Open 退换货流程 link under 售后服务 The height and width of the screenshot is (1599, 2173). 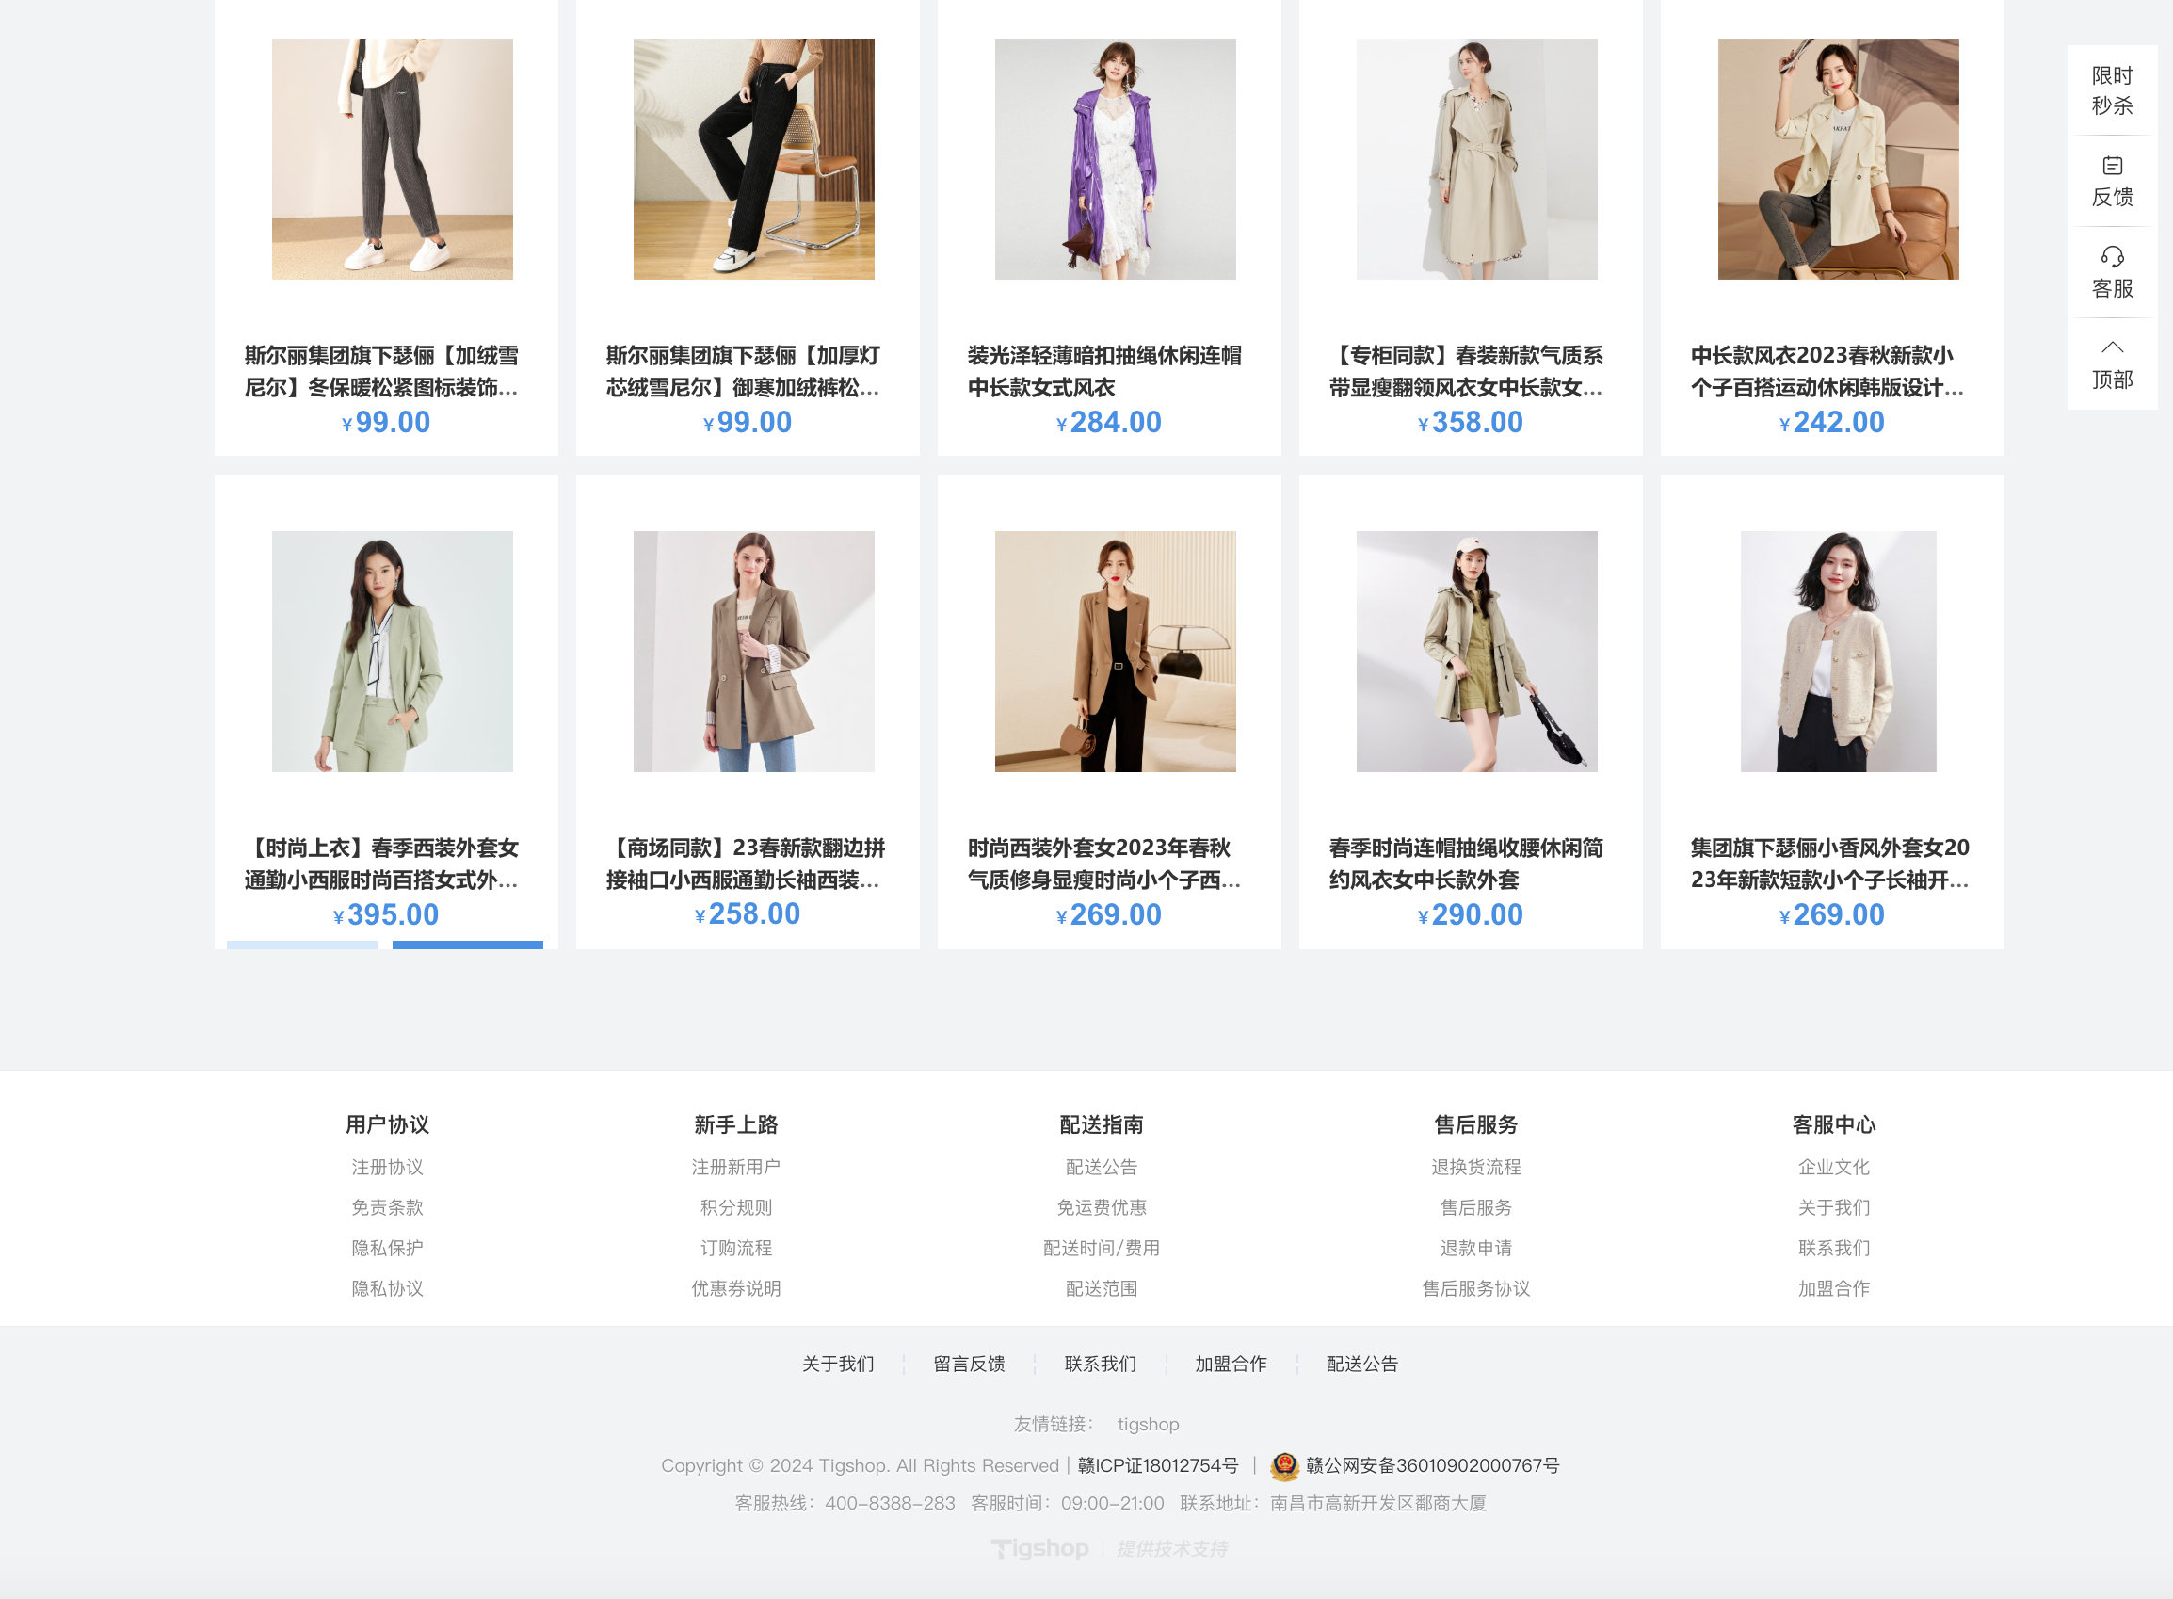[x=1475, y=1168]
